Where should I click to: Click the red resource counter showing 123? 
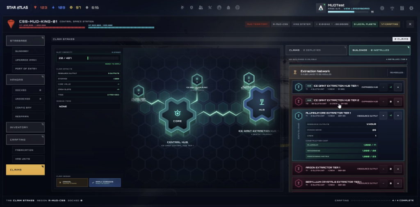tap(41, 7)
